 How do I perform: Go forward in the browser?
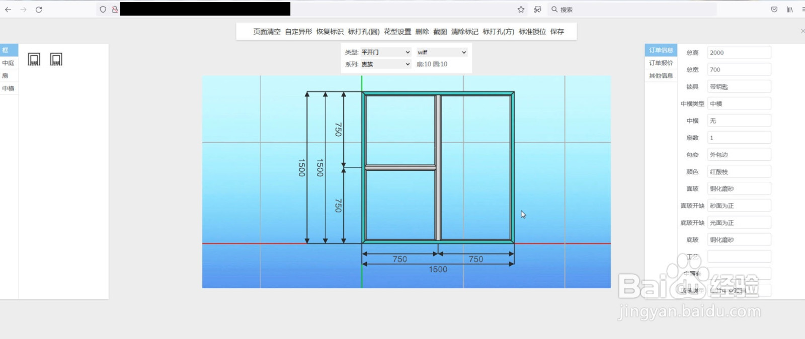click(23, 10)
